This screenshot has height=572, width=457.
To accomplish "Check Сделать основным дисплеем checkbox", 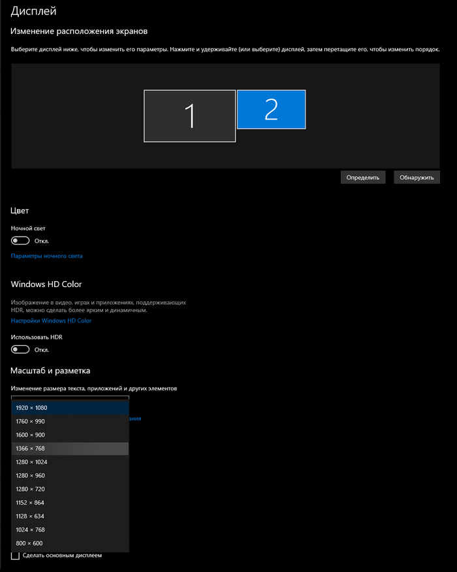I will pos(16,556).
